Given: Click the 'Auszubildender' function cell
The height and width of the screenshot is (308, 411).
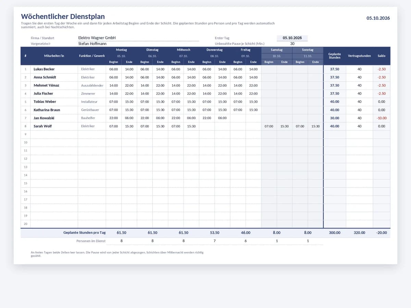Looking at the screenshot, I should pos(92,86).
